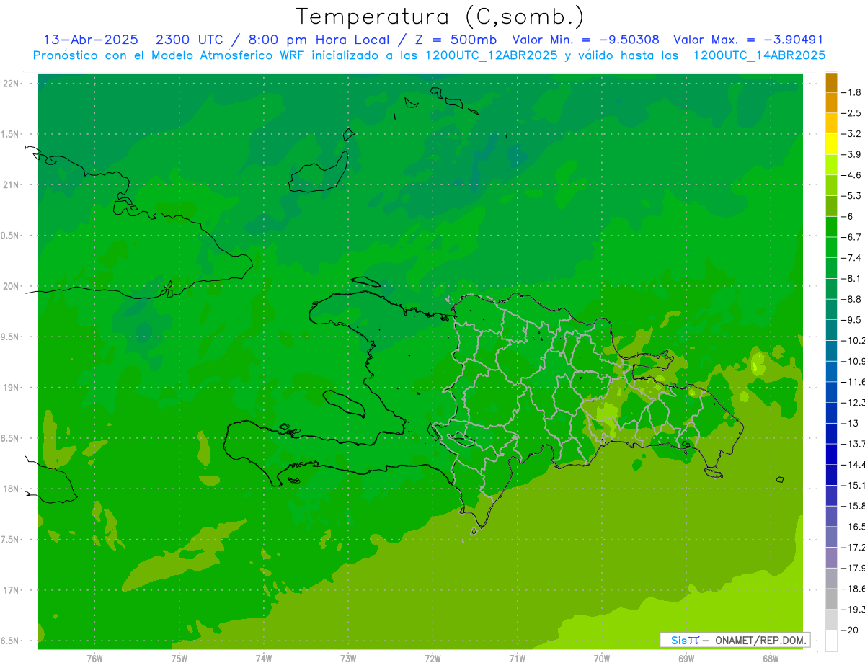Click the "-1.8" legend value

[x=852, y=92]
